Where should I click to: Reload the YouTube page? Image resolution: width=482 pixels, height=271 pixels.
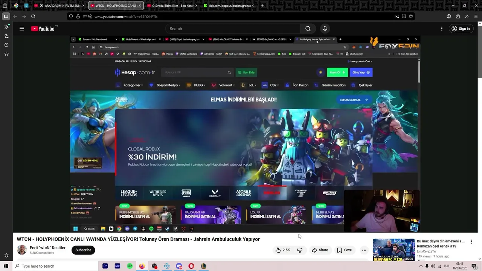click(x=33, y=16)
